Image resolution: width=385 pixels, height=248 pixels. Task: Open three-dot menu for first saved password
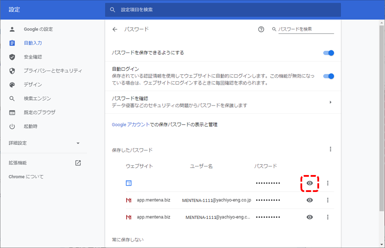coord(328,183)
